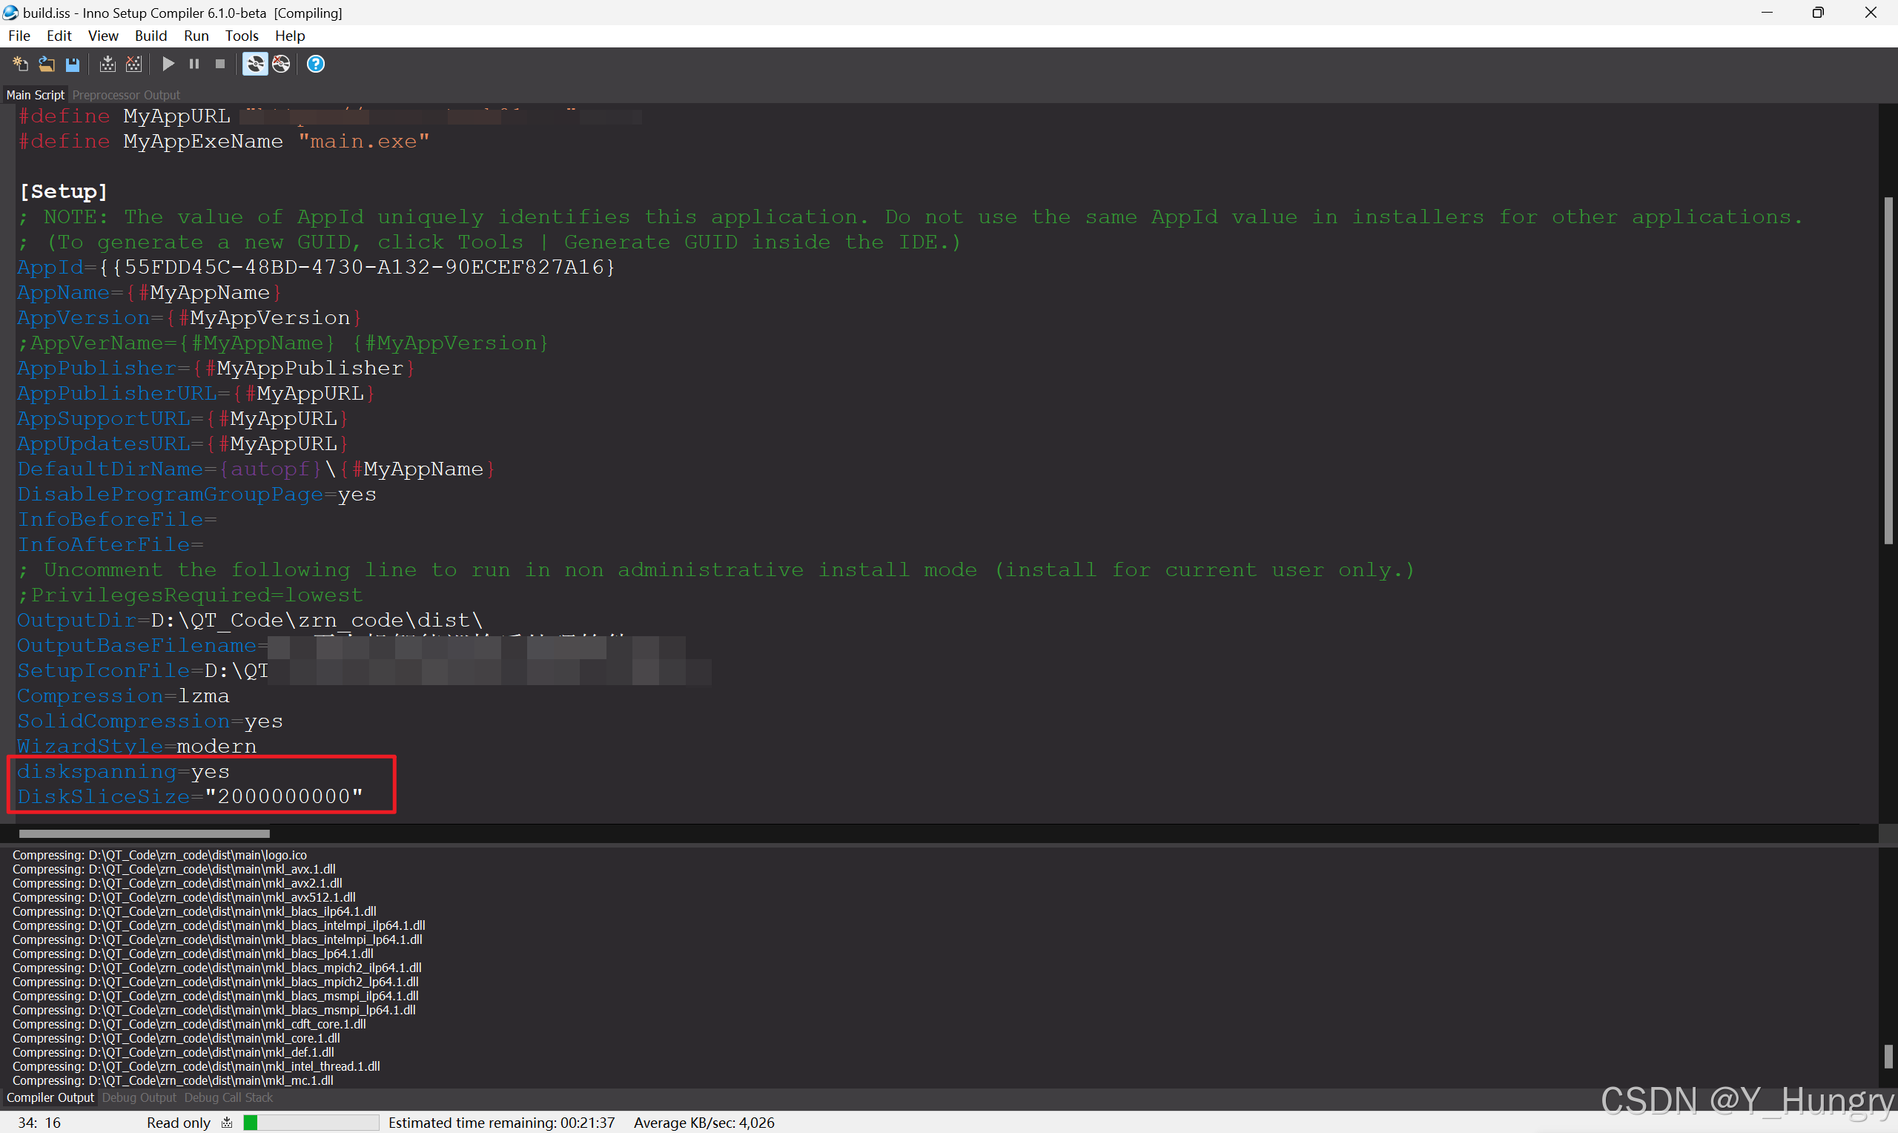Switch to Debug Output tab
1898x1133 pixels.
(x=139, y=1097)
